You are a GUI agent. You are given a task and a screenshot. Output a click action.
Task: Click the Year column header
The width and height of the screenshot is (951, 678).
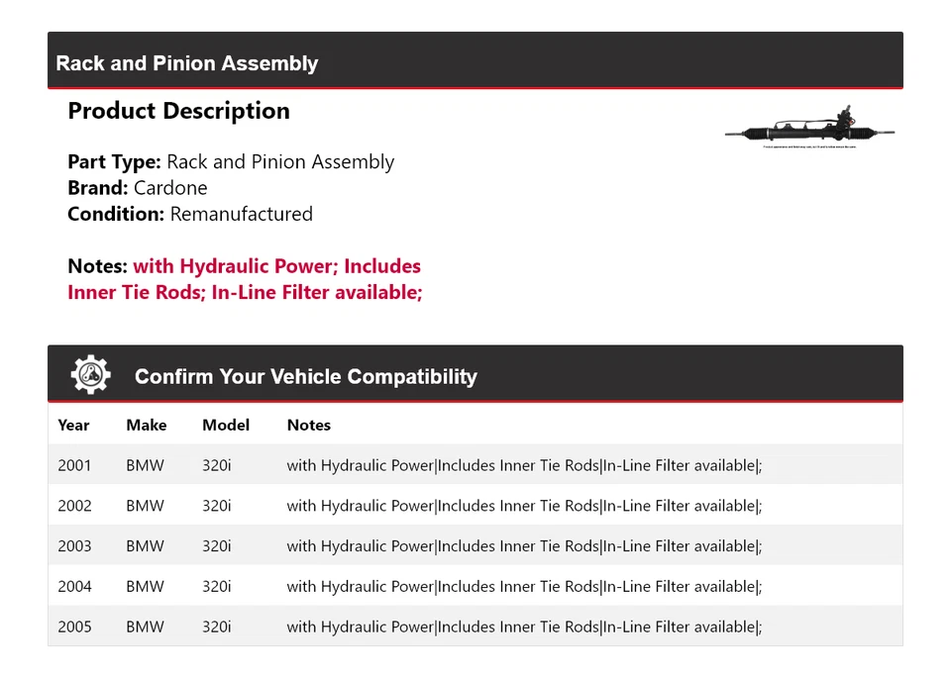point(73,425)
